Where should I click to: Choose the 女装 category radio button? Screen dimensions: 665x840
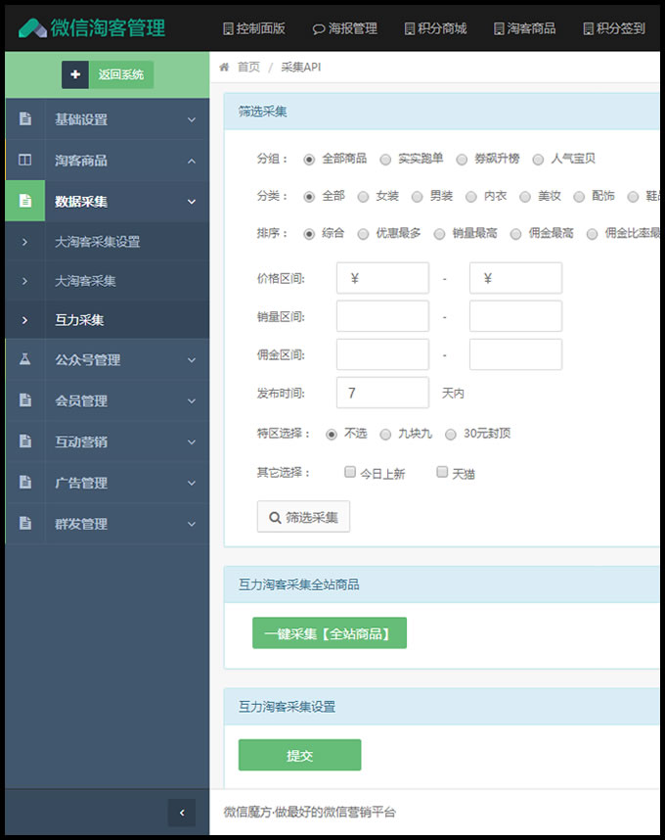click(x=363, y=197)
